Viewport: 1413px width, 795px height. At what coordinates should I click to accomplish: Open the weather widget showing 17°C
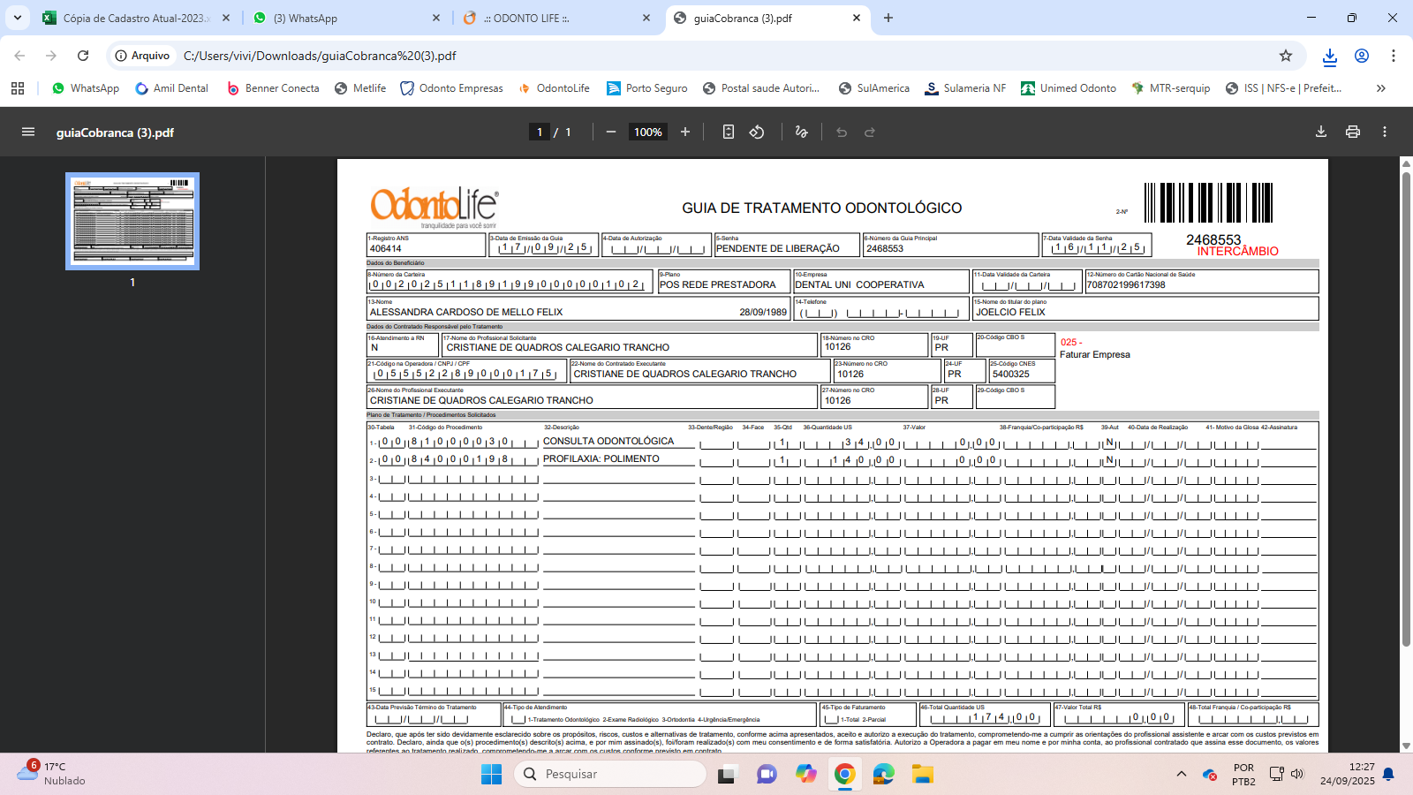[x=51, y=774]
